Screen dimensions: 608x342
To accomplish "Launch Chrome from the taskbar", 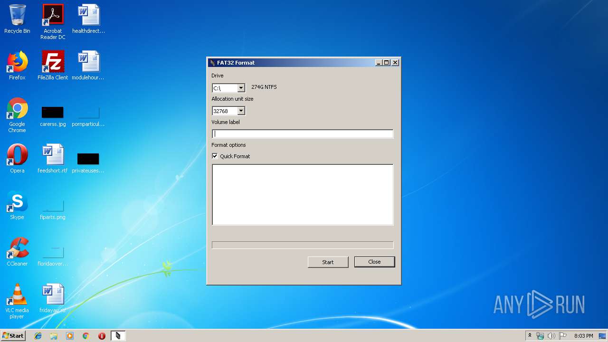I will (86, 336).
